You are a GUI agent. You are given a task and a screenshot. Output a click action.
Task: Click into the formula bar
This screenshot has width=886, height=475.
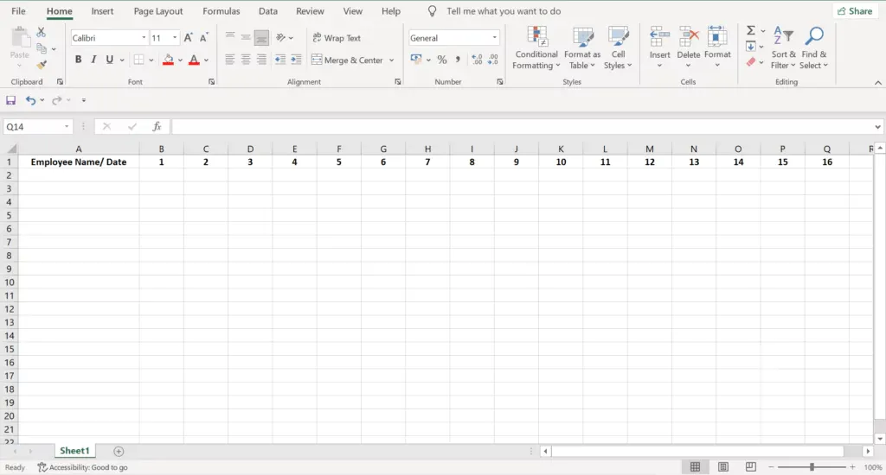click(x=523, y=127)
